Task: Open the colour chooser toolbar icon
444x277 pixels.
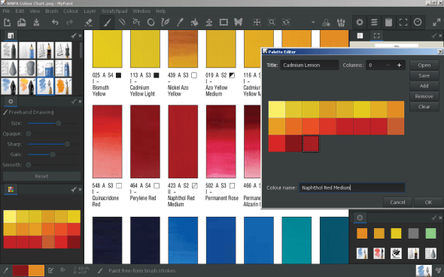Action: point(326,23)
